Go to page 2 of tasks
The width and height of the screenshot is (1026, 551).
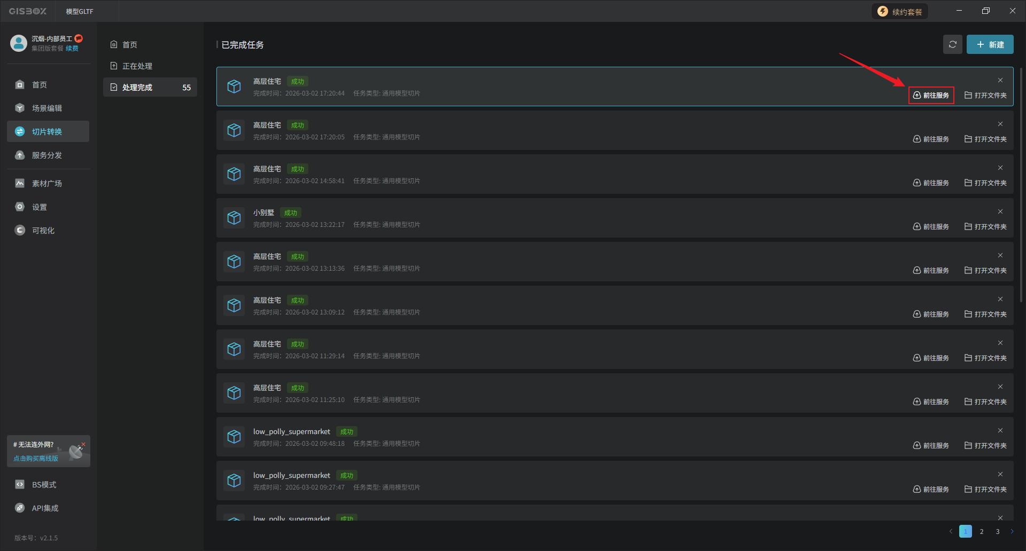(x=982, y=532)
